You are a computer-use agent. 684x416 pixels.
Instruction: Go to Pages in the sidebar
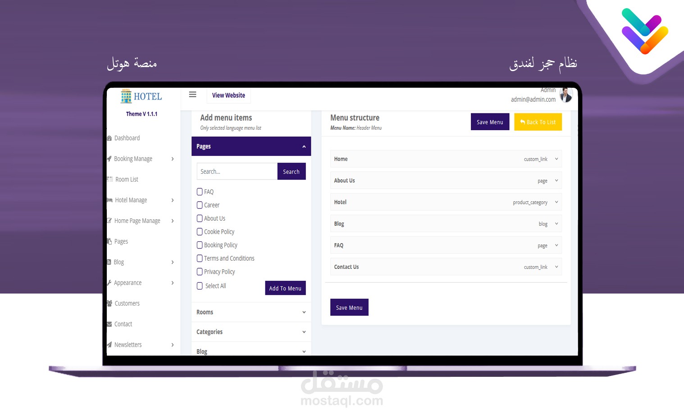121,241
